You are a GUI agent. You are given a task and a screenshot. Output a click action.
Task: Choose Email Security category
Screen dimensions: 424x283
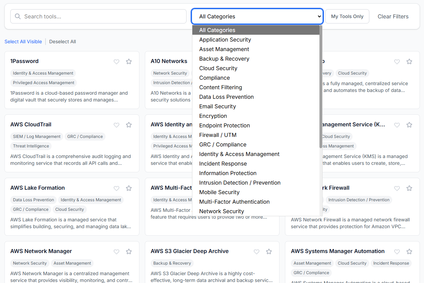(256, 106)
